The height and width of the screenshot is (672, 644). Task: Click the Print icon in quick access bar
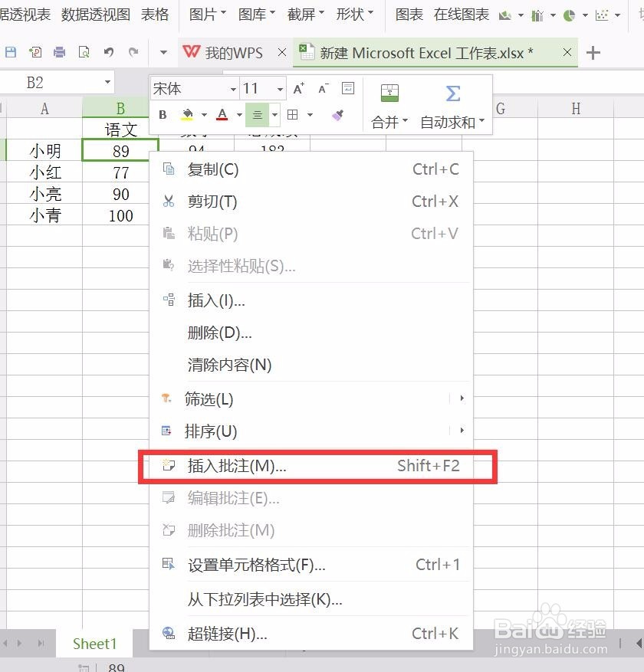59,52
